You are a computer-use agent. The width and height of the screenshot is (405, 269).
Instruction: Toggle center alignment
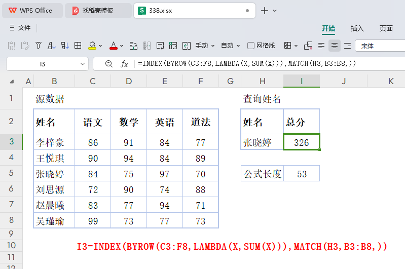click(335, 46)
